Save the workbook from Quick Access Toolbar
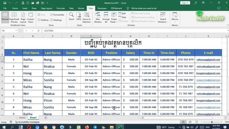 point(5,3)
